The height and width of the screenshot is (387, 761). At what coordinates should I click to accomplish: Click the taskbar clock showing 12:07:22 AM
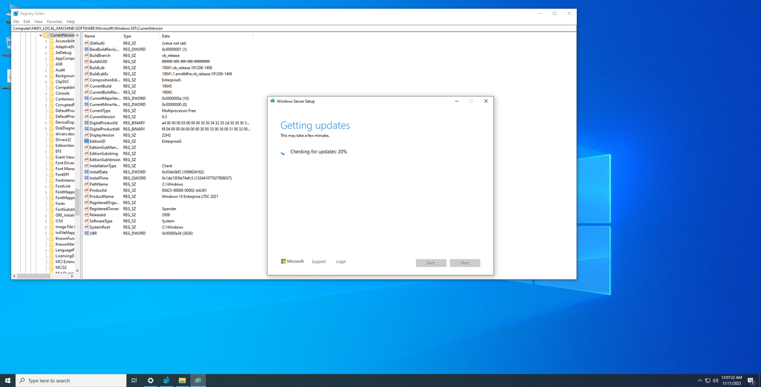[x=731, y=380]
